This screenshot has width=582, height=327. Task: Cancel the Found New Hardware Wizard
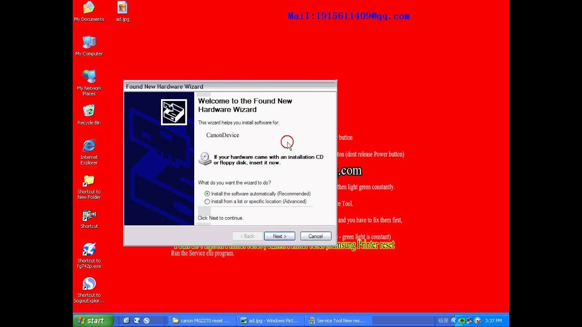pyautogui.click(x=316, y=236)
